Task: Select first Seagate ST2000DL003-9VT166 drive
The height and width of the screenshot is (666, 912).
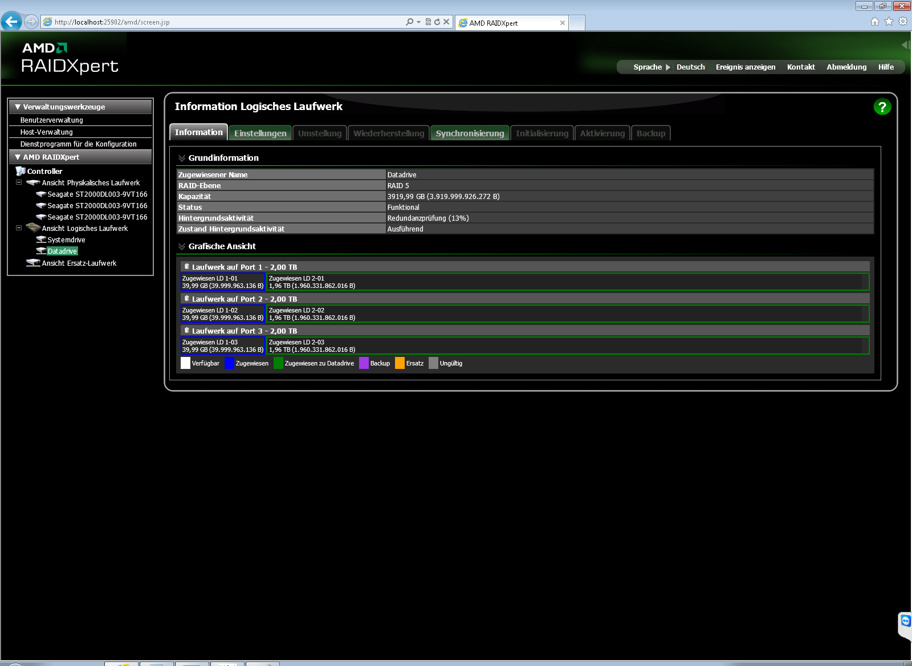Action: [97, 194]
